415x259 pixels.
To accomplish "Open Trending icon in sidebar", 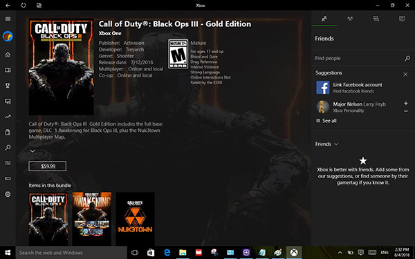I will coord(8,117).
